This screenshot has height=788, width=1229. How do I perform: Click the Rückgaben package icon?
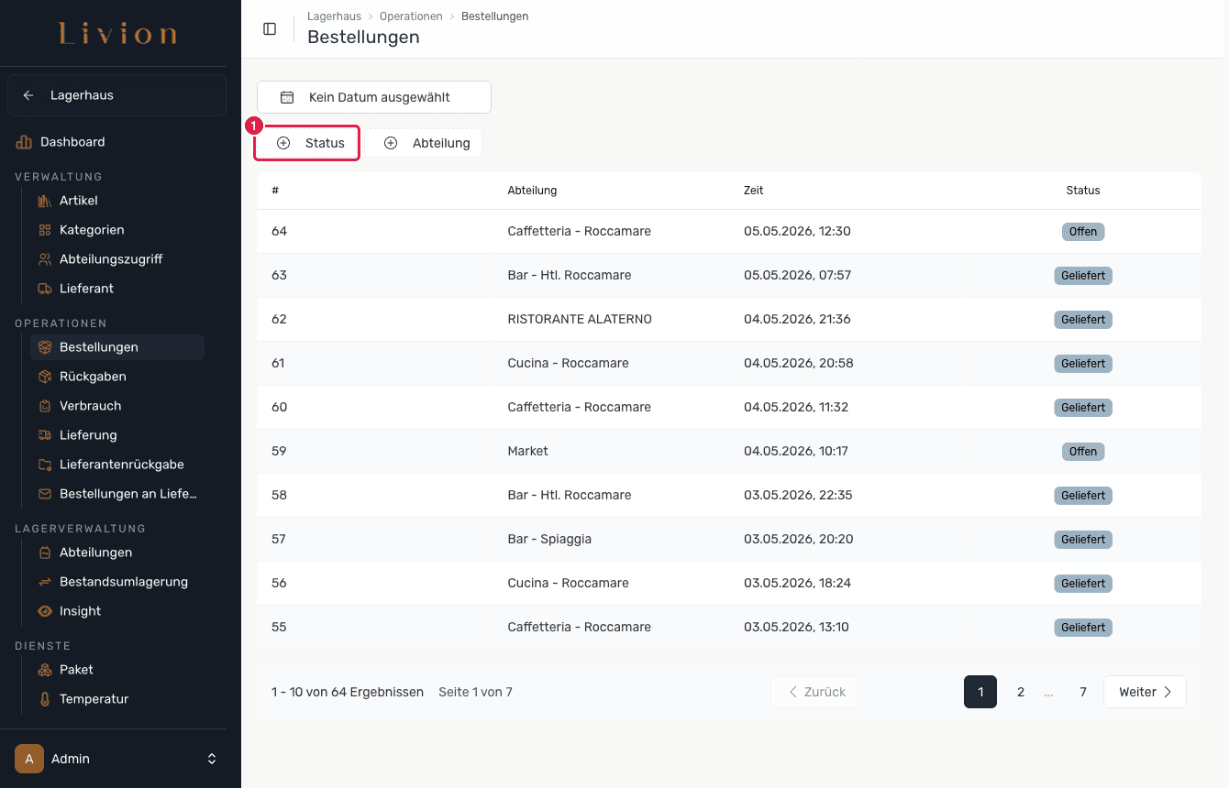click(x=45, y=377)
